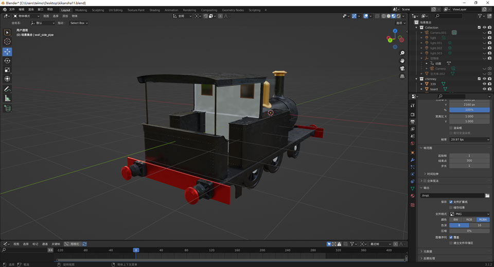Viewport: 494px width, 267px height.
Task: Select the Scale tool
Action: click(x=7, y=70)
